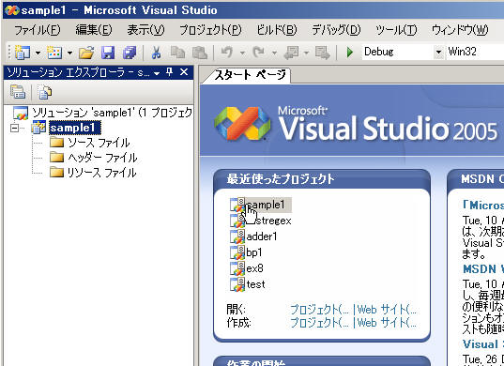
Task: Click the Copy toolbar icon
Action: [177, 53]
